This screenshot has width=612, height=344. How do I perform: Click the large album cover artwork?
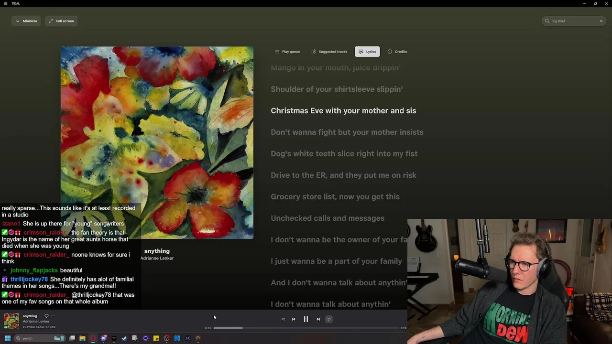click(x=157, y=142)
